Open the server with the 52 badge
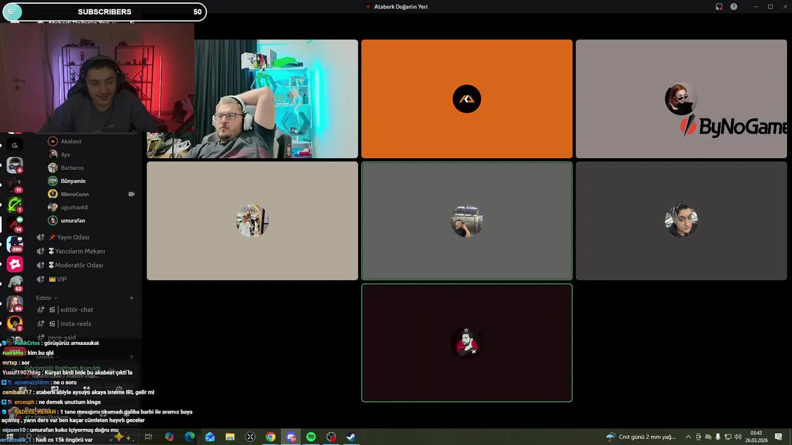The height and width of the screenshot is (445, 792). pyautogui.click(x=15, y=284)
